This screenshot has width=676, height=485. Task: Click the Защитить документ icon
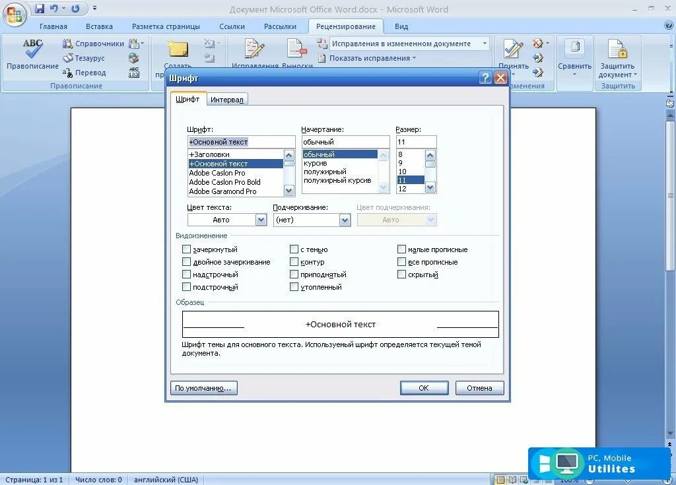click(x=617, y=48)
